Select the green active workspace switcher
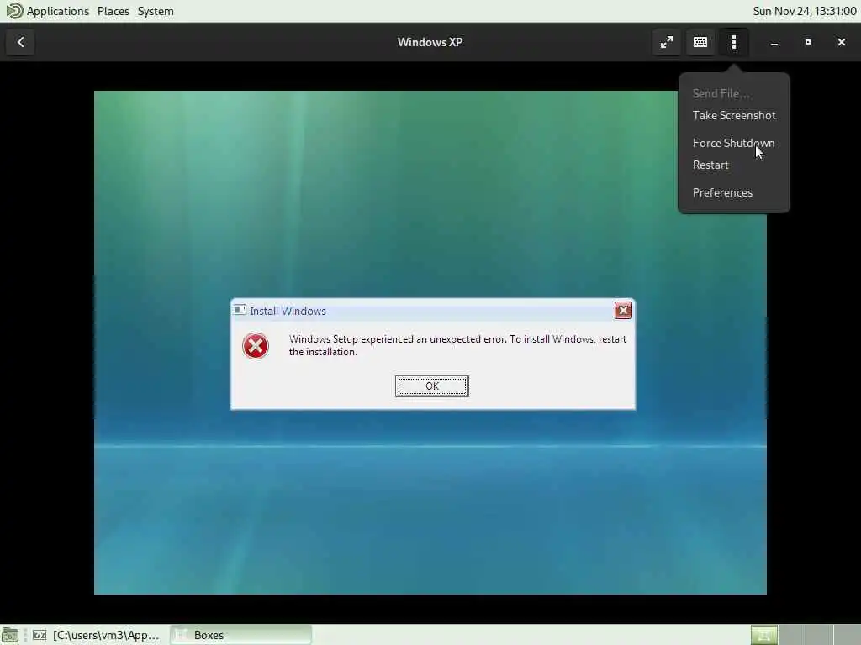The width and height of the screenshot is (861, 645). click(x=763, y=635)
